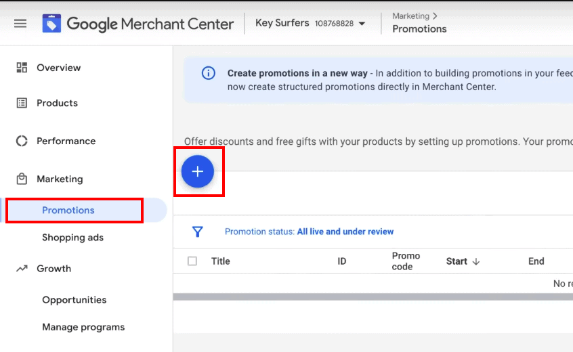Click the Marketing shopping bag icon

(22, 179)
